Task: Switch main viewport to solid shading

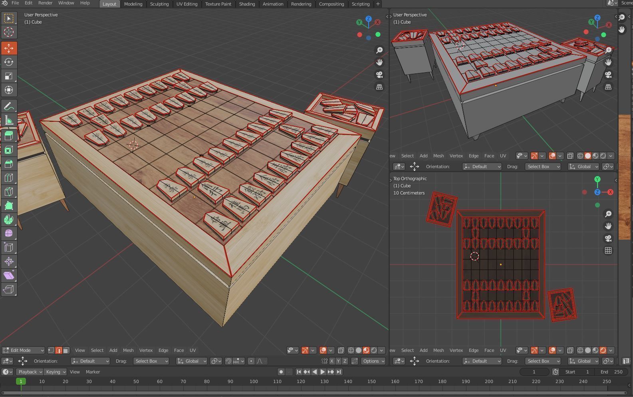Action: (359, 350)
